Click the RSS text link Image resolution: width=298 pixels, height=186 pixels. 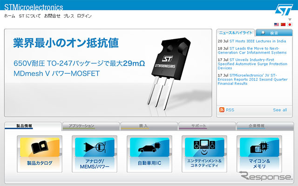tap(230, 110)
